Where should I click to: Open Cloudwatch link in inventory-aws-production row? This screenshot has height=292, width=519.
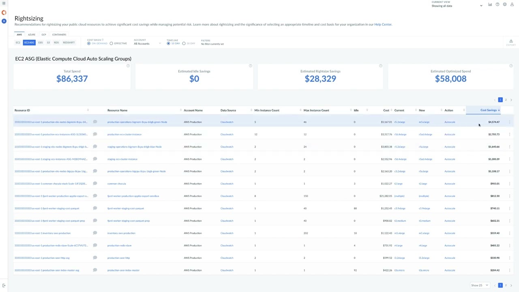pos(227,233)
